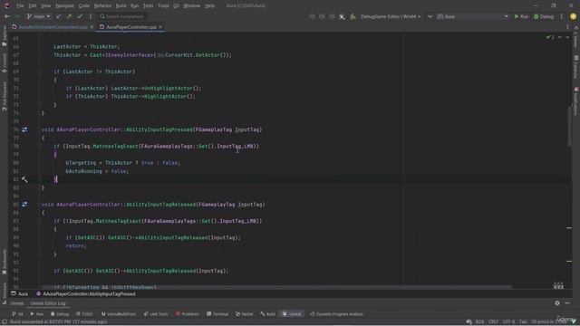The width and height of the screenshot is (580, 326).
Task: Open the NuGet tool window
Action: pyautogui.click(x=245, y=314)
